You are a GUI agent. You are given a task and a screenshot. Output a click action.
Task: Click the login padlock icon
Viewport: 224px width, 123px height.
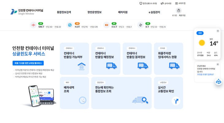(x=179, y=10)
